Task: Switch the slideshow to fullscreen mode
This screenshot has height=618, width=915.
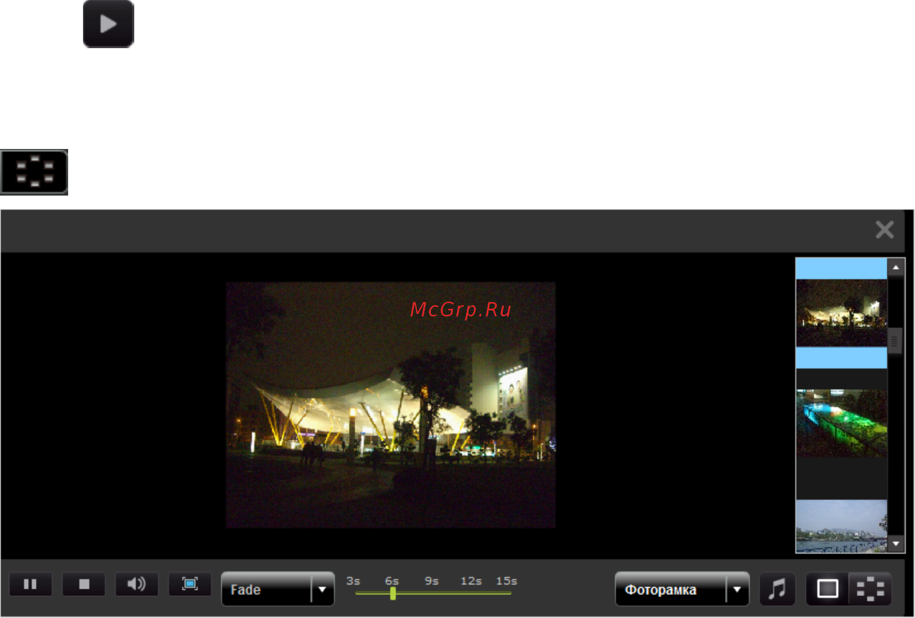Action: 190,584
